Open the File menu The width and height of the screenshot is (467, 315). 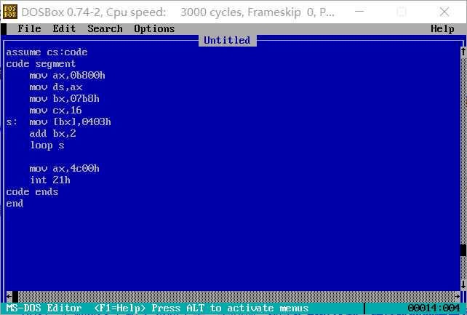(29, 28)
